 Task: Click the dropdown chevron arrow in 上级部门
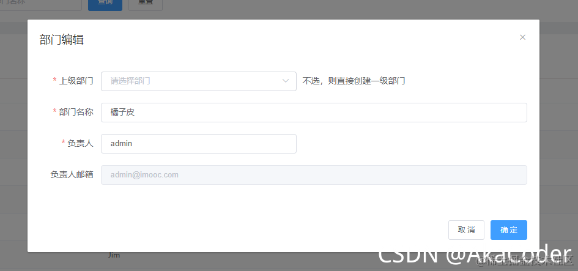285,81
